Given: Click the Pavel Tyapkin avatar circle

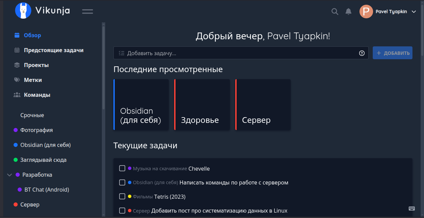Looking at the screenshot, I should (x=366, y=12).
